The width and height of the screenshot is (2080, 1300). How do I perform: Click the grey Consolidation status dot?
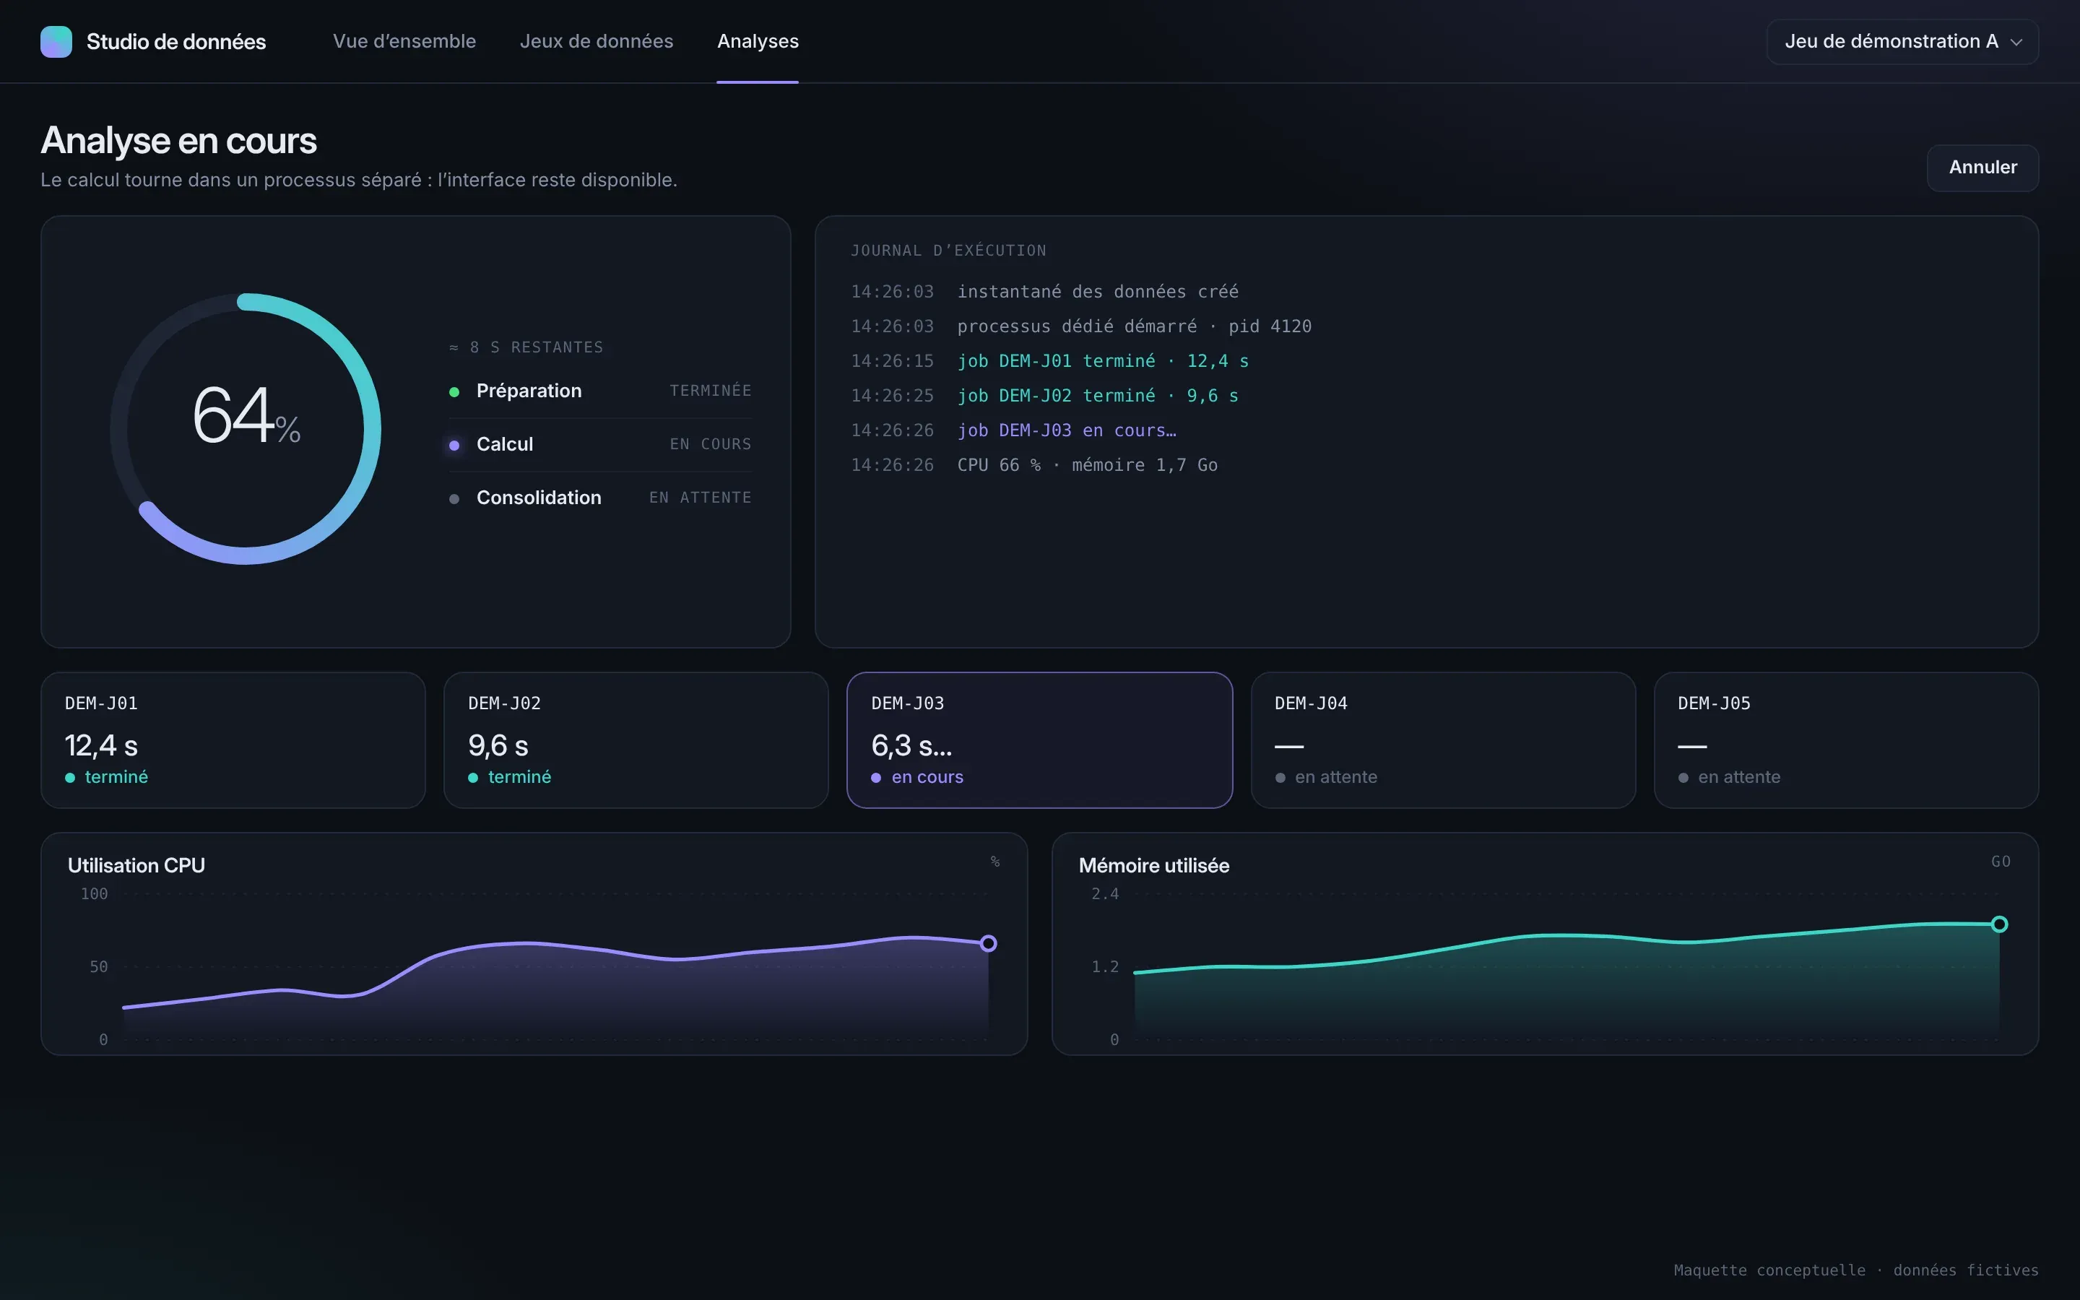coord(455,498)
